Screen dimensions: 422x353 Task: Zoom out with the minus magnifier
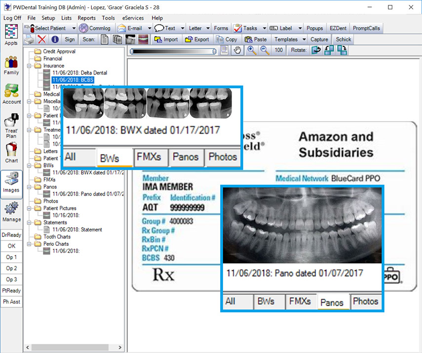coord(265,50)
